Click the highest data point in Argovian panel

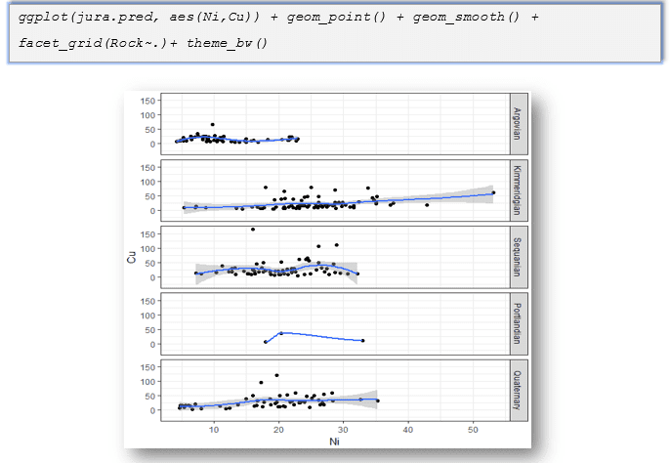tap(213, 125)
